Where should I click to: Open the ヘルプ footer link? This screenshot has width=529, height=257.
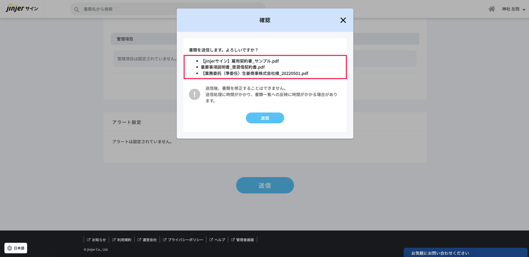[217, 240]
